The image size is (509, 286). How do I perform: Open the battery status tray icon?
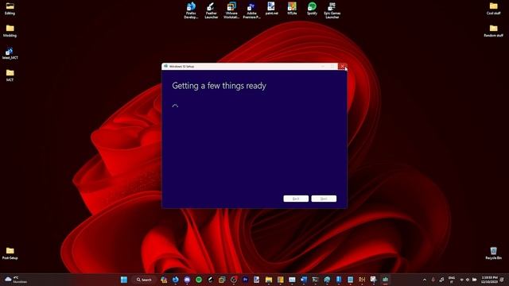(x=474, y=280)
